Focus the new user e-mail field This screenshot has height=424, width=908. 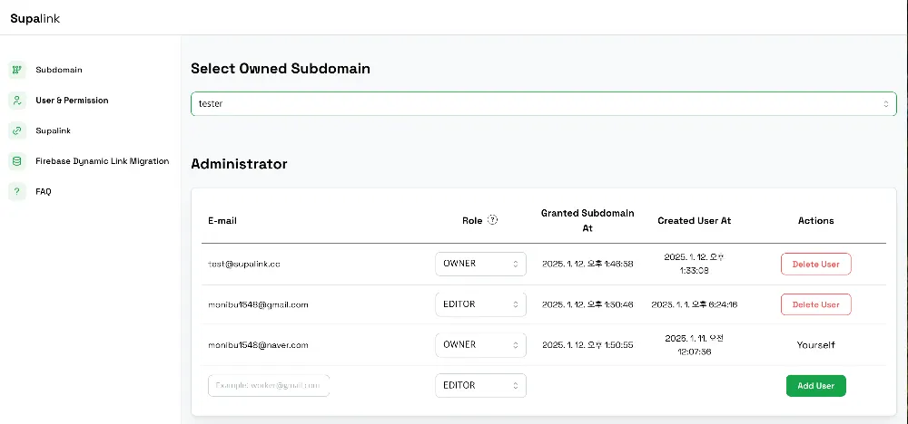[x=269, y=385]
